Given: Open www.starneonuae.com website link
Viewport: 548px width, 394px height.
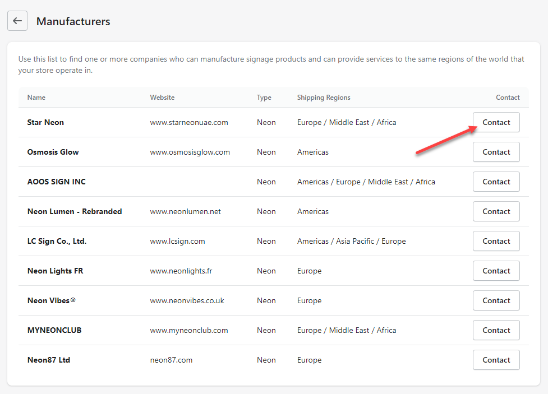Looking at the screenshot, I should (x=188, y=122).
